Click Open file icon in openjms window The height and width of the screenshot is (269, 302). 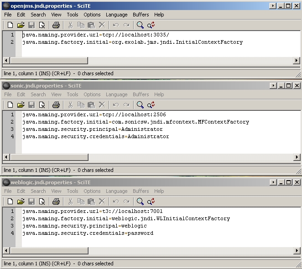[x=21, y=25]
